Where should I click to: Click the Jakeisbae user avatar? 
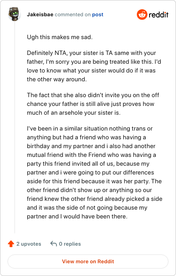pos(15,14)
